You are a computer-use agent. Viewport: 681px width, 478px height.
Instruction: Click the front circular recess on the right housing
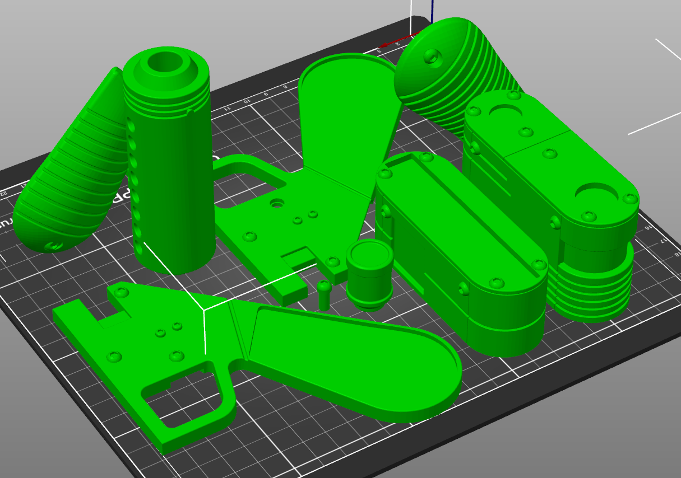click(596, 193)
